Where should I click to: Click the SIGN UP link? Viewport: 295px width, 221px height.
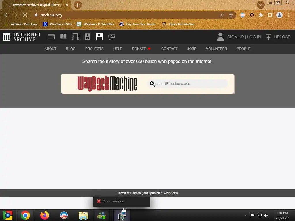(235, 37)
